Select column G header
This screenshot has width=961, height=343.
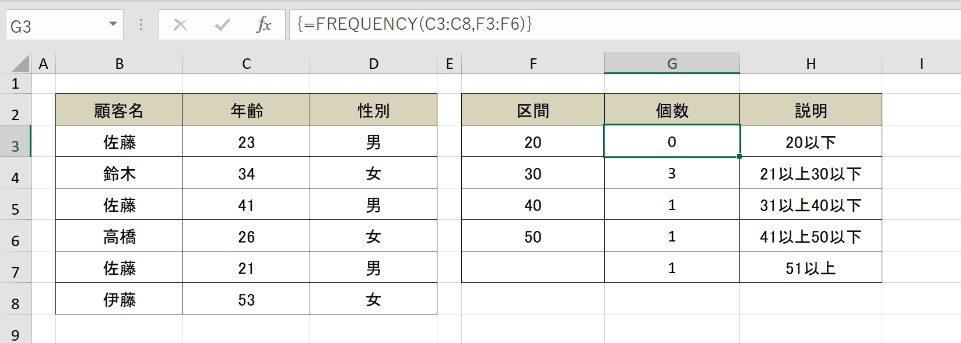click(672, 64)
